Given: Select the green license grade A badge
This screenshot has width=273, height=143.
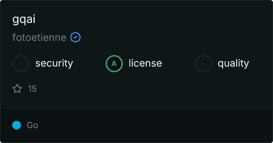Looking at the screenshot, I should 114,64.
